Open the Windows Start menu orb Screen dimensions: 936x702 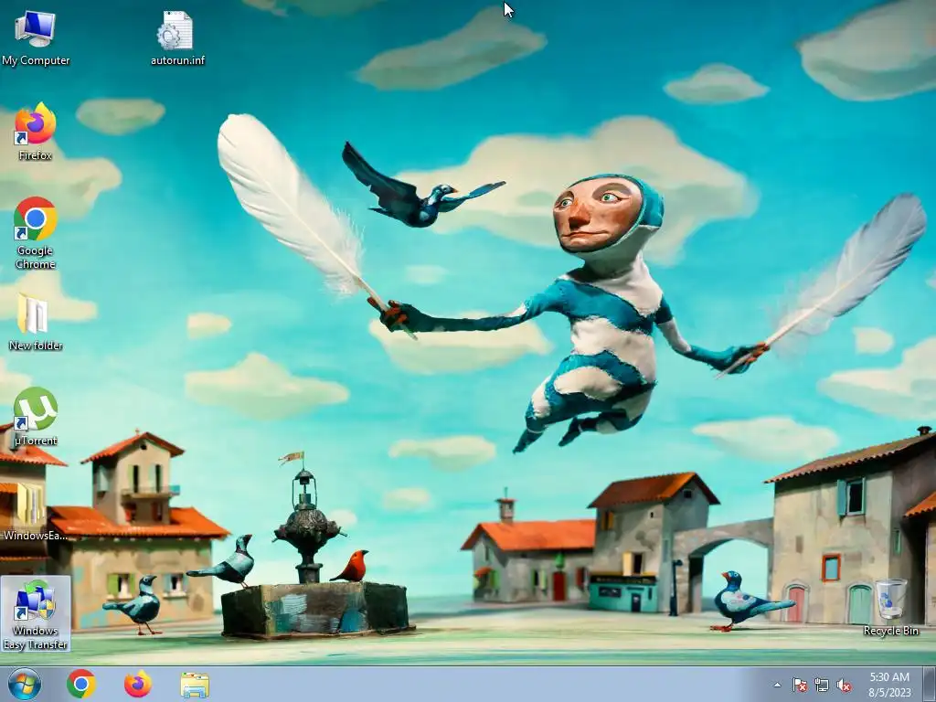(25, 684)
